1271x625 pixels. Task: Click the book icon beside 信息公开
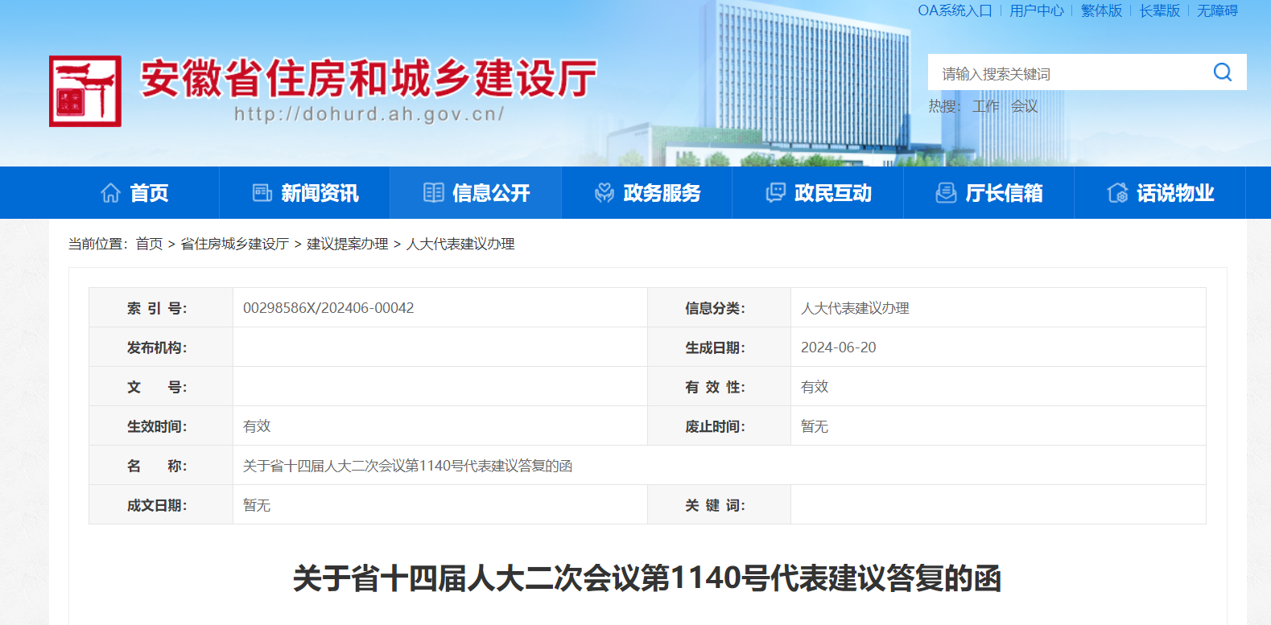tap(434, 193)
